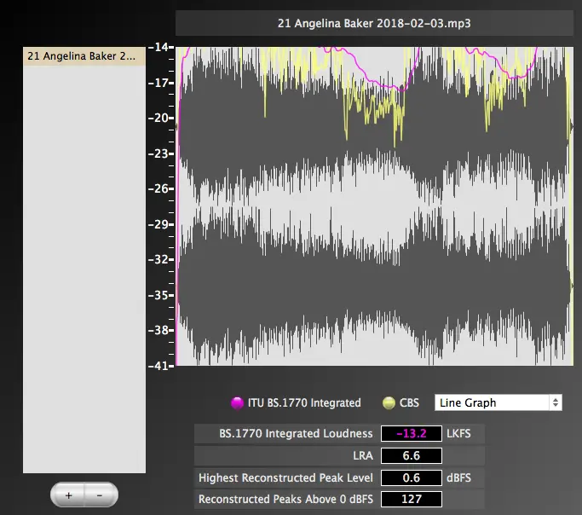The width and height of the screenshot is (582, 515).
Task: Click the yellow CBS legend dot
Action: click(x=389, y=402)
